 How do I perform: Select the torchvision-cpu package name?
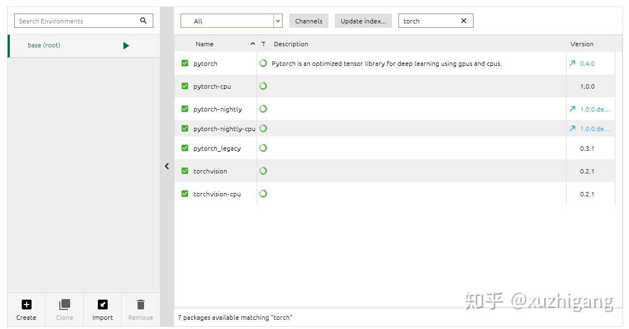click(x=217, y=194)
